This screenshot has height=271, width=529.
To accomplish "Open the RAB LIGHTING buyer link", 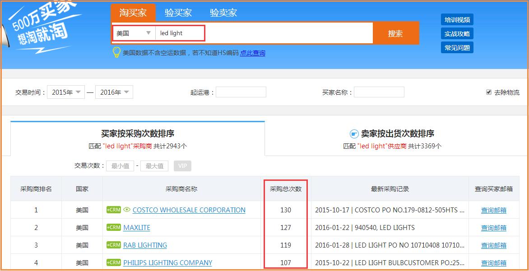I will pyautogui.click(x=145, y=245).
